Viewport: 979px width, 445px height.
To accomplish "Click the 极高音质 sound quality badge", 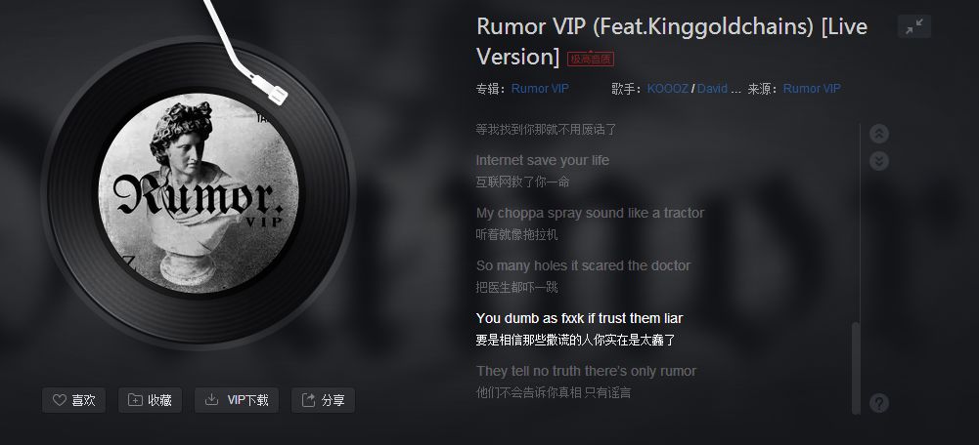I will pyautogui.click(x=591, y=60).
